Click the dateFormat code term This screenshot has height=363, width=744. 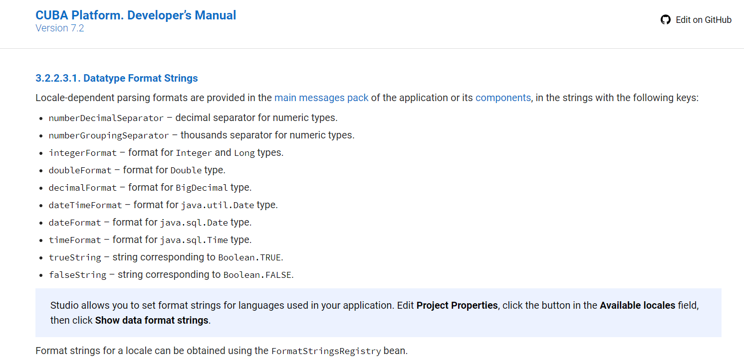(x=75, y=223)
